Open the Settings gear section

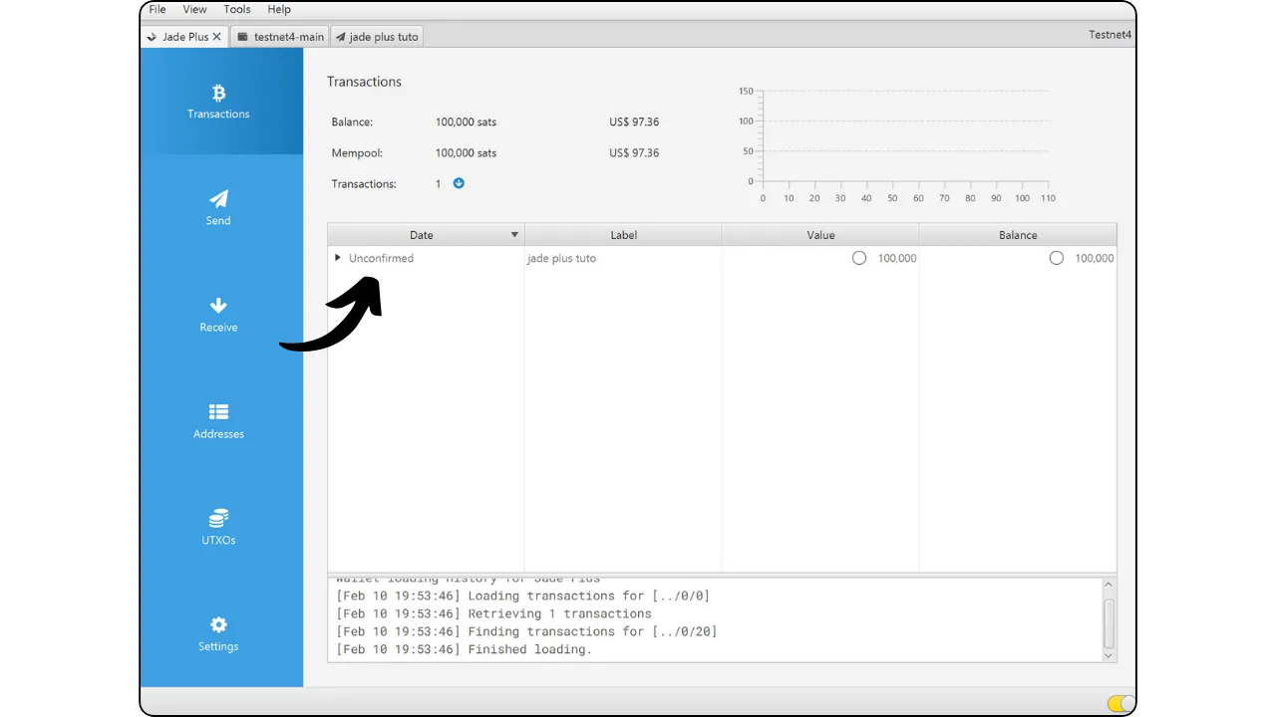218,633
